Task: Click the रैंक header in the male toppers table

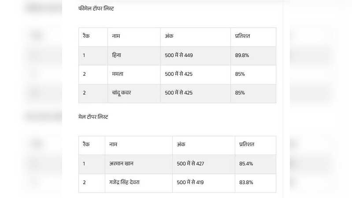Action: pyautogui.click(x=86, y=144)
